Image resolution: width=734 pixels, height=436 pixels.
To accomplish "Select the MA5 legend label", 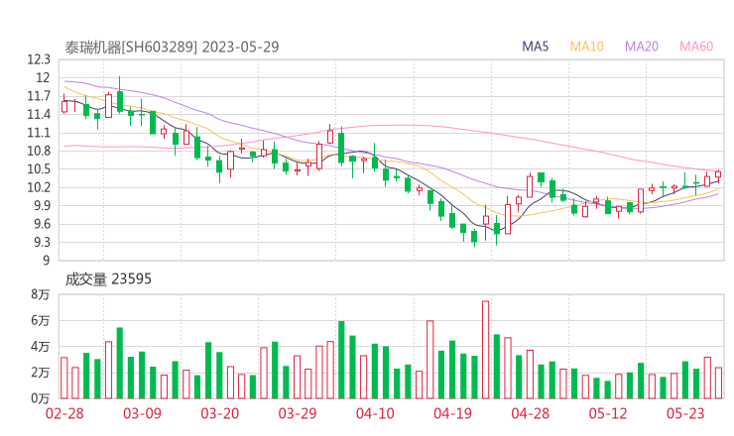I will [x=535, y=47].
